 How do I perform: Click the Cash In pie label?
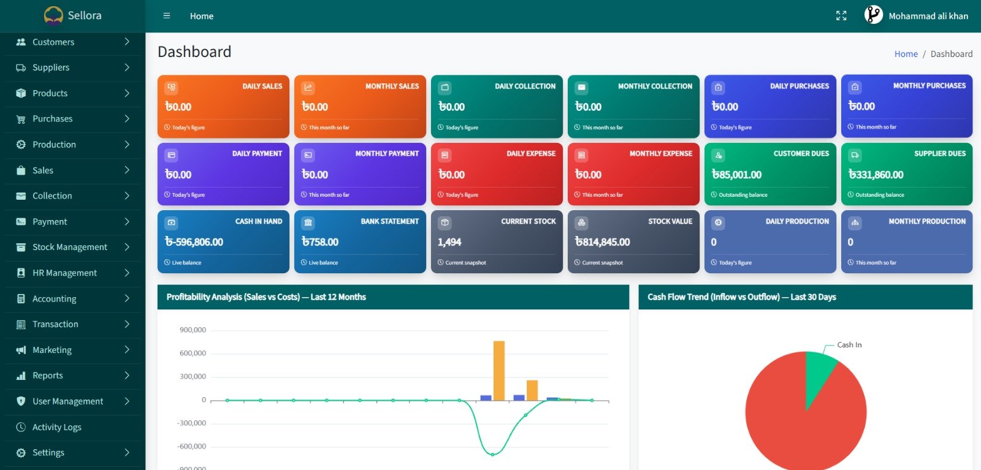pos(849,345)
